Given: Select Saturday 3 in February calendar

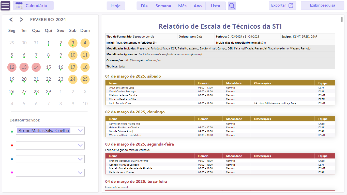Looking at the screenshot, I should (x=73, y=43).
